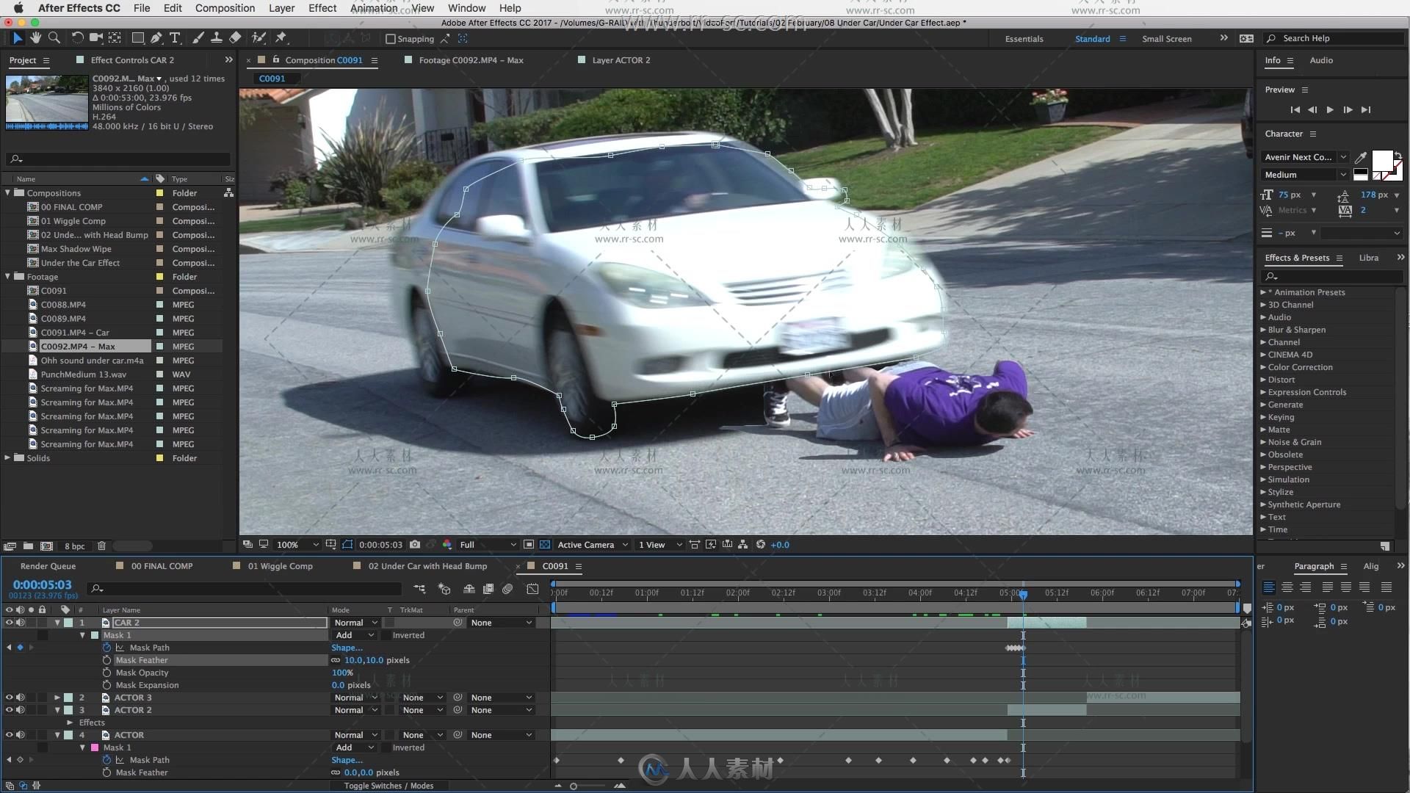
Task: Select the Puppet Pin tool
Action: click(x=281, y=38)
